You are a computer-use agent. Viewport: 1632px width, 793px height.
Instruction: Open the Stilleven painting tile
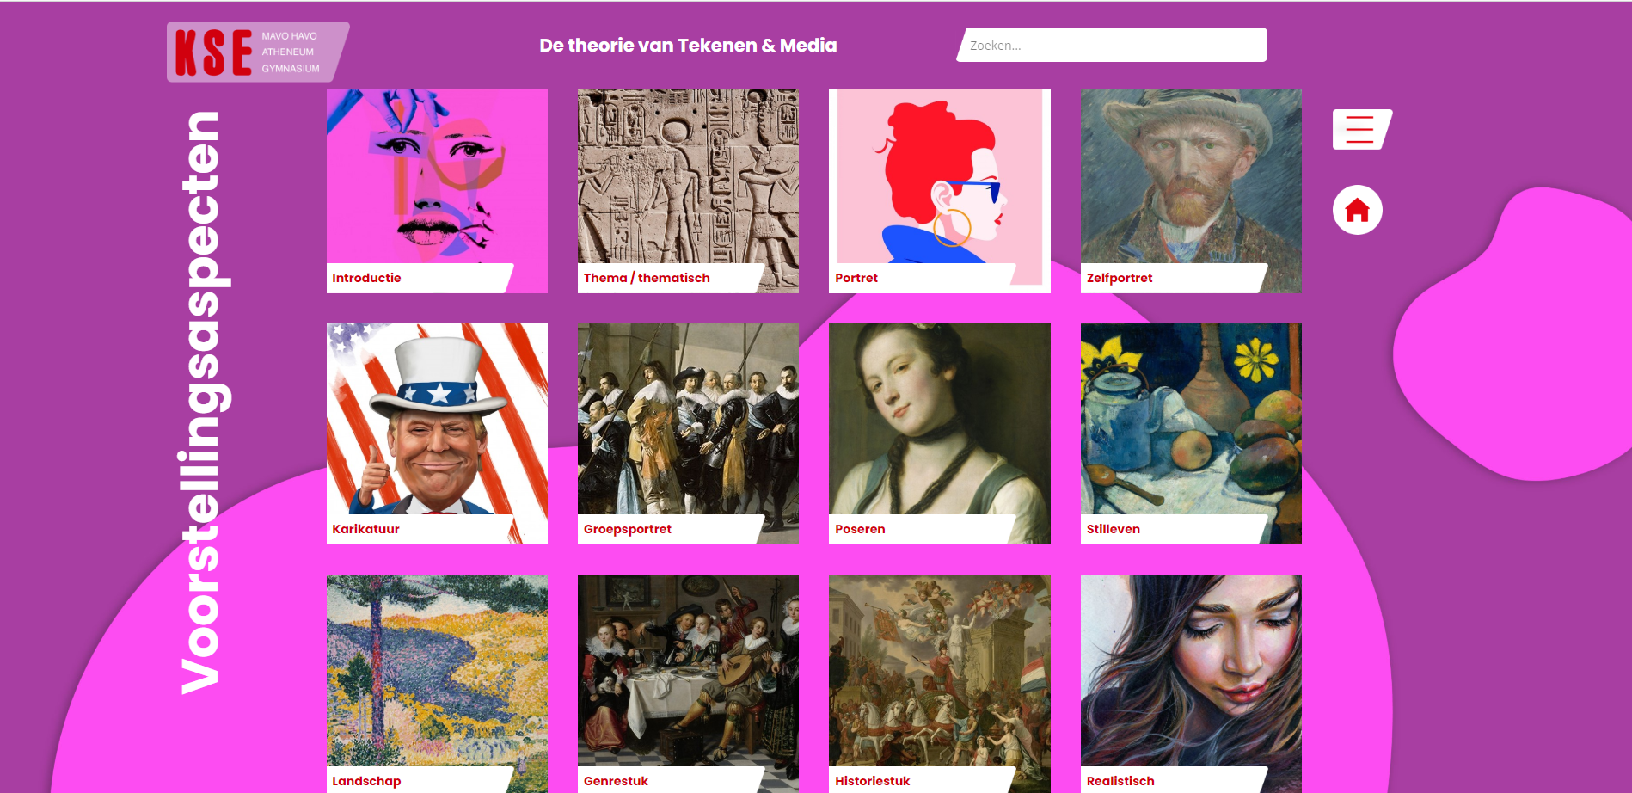1191,433
